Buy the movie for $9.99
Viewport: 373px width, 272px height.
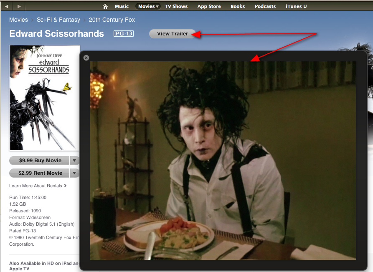tap(40, 161)
